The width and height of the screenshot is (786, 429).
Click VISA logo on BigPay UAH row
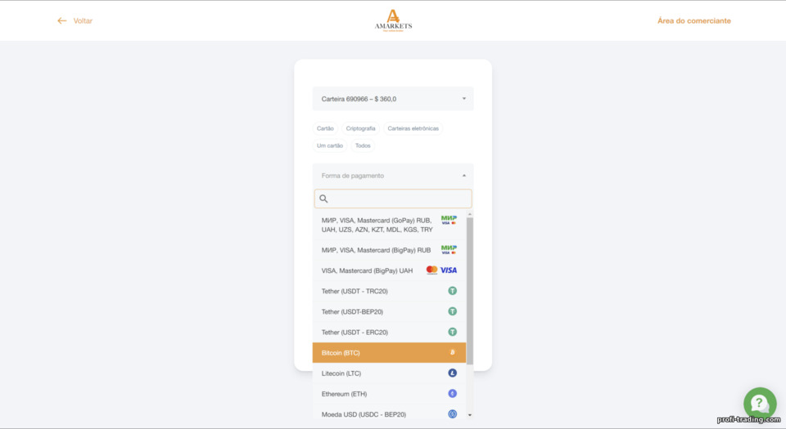coord(449,270)
